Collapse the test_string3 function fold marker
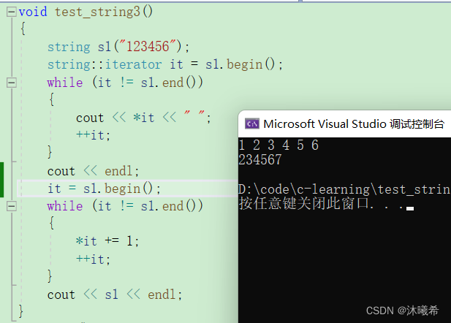Viewport: 451px width, 323px height. pos(12,12)
